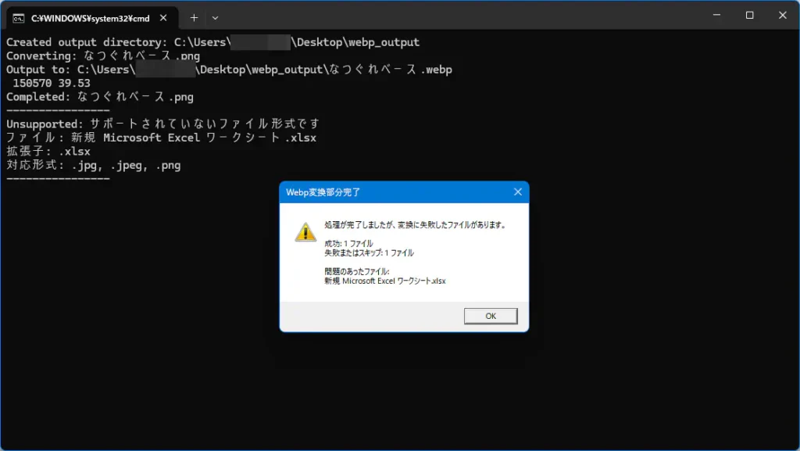Click the 'Unsupported:' terminal line
Screen dimensions: 800x451
[x=163, y=124]
